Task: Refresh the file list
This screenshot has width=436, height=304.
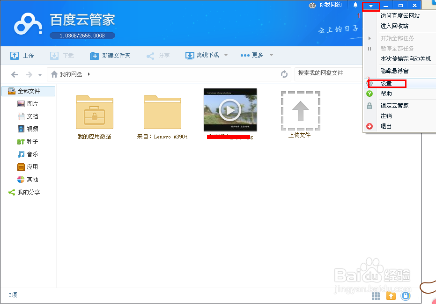Action: point(284,74)
